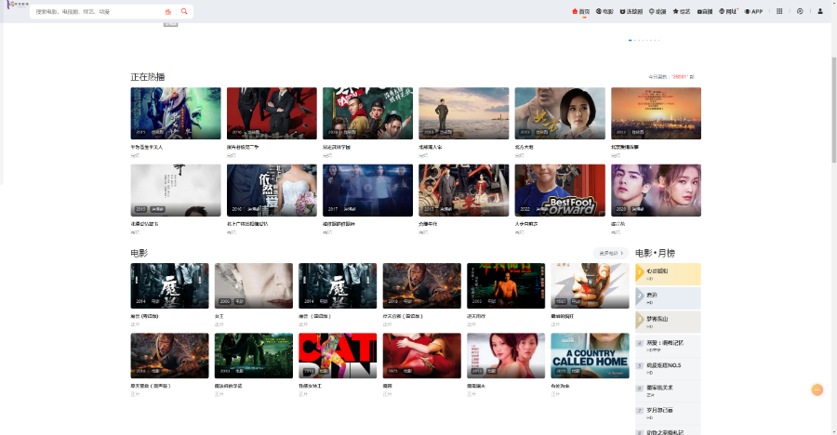Image resolution: width=837 pixels, height=435 pixels.
Task: Click the red magnifier search icon
Action: coord(184,11)
